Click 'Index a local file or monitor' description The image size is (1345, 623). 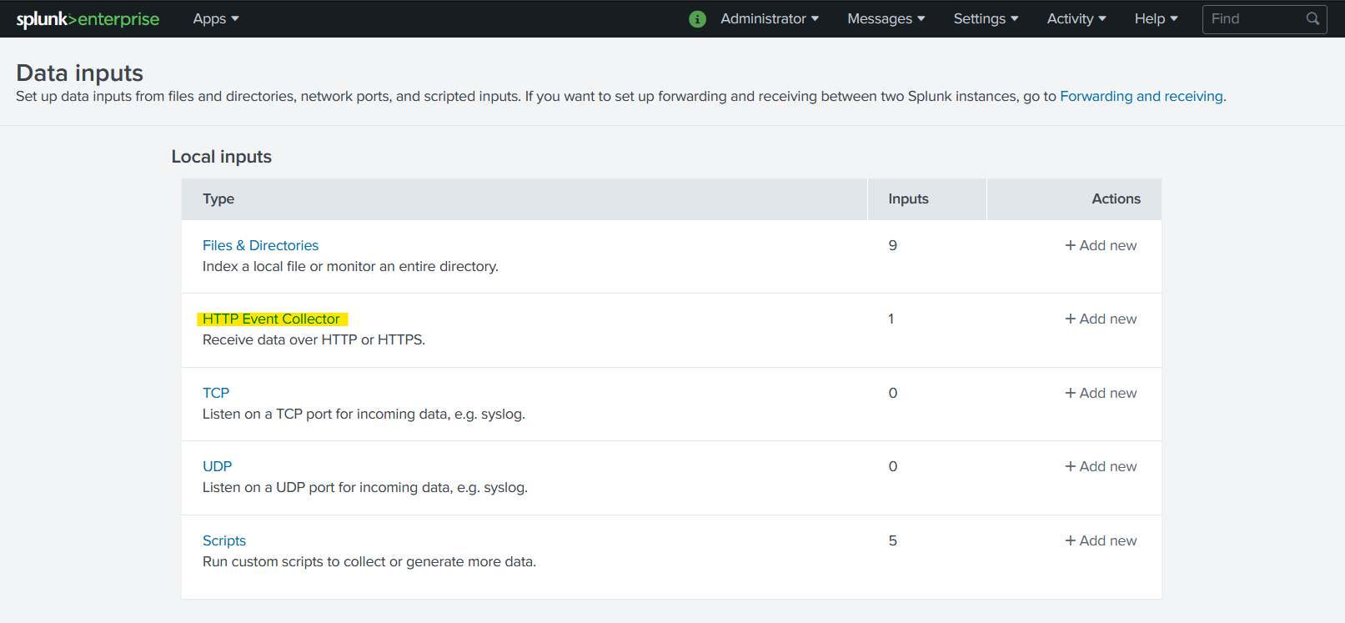pos(350,266)
